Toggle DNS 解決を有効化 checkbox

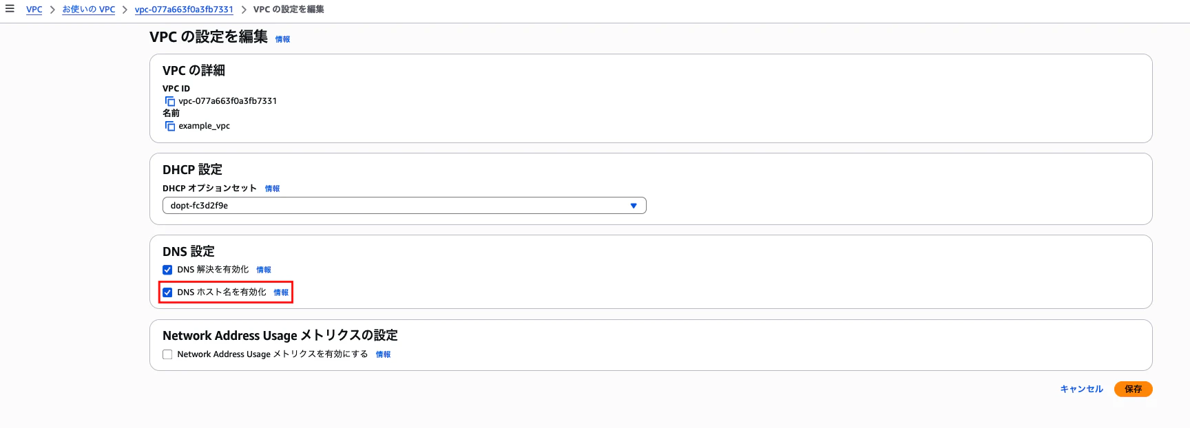pyautogui.click(x=167, y=270)
